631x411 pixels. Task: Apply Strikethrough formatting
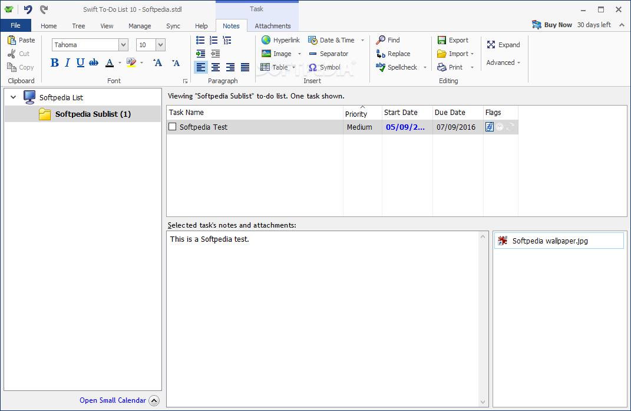point(94,63)
